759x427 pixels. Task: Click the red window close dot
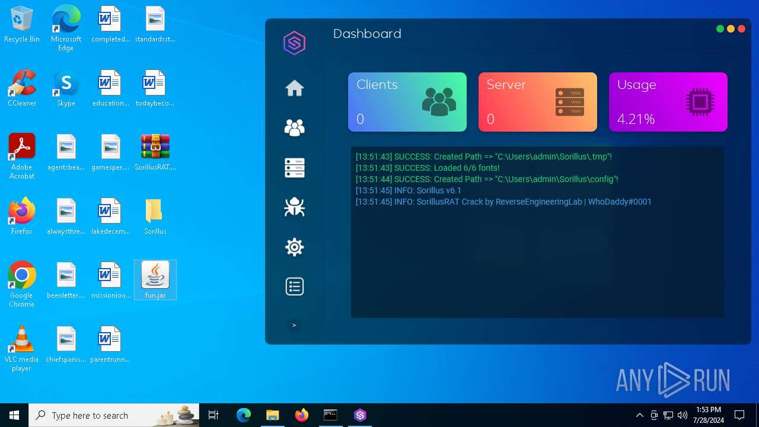(x=741, y=28)
